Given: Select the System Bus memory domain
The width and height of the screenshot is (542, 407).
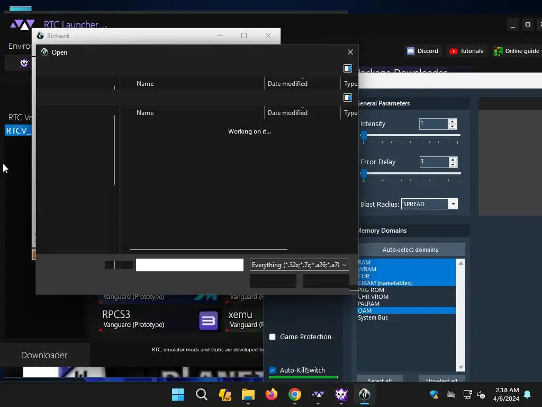Looking at the screenshot, I should click(x=406, y=318).
